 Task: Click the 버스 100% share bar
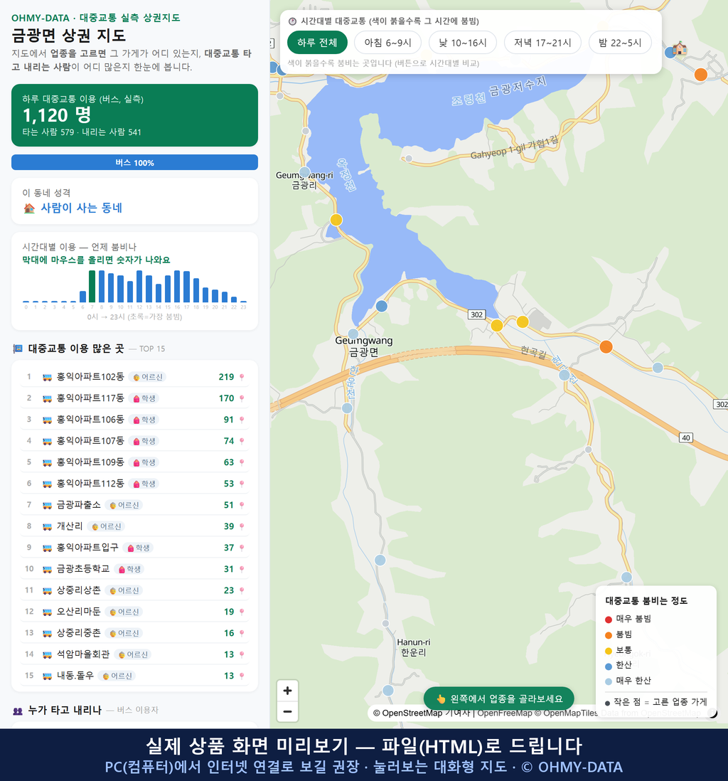tap(134, 163)
